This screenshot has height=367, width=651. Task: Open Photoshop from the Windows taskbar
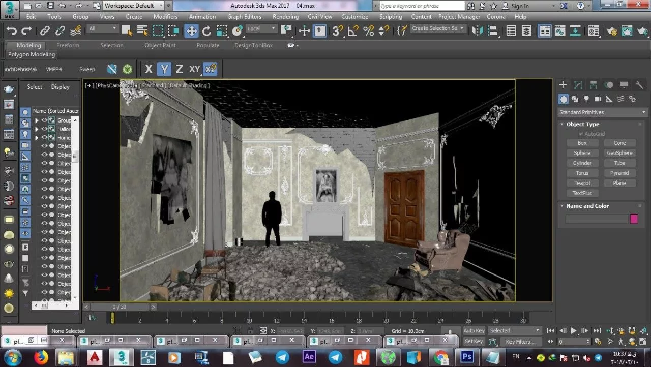tap(467, 356)
